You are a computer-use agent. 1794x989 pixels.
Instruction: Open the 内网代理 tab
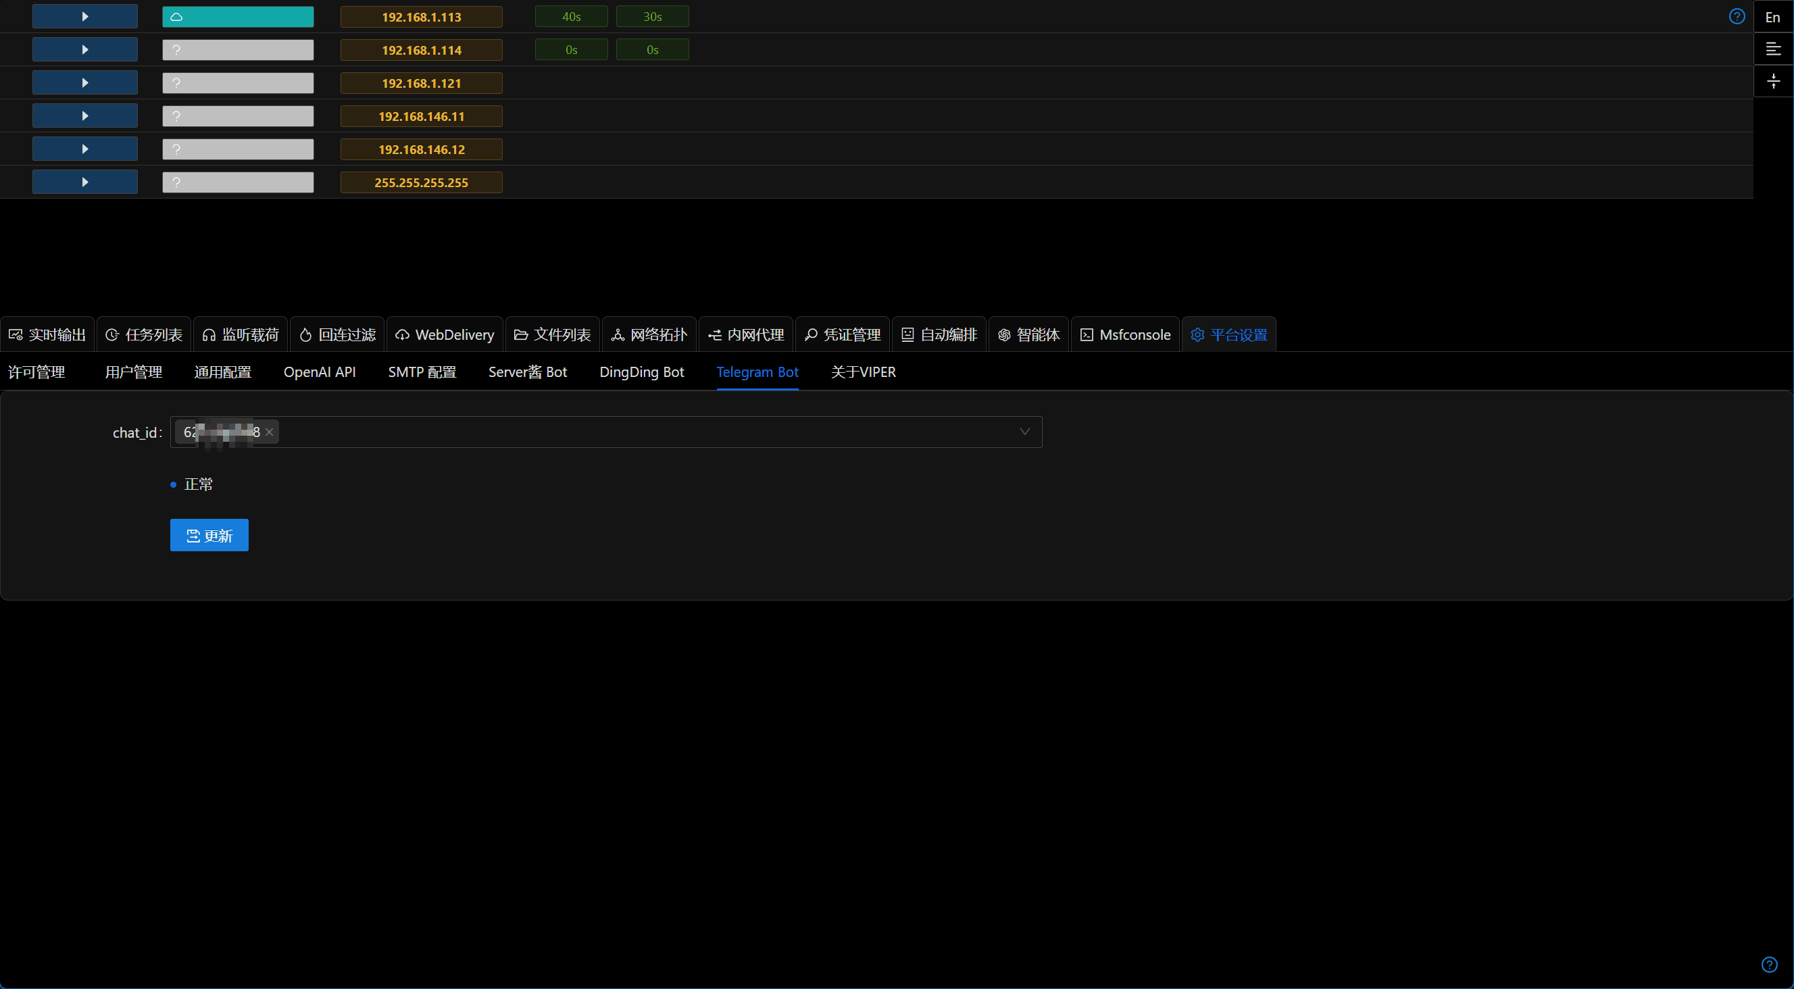pos(747,334)
